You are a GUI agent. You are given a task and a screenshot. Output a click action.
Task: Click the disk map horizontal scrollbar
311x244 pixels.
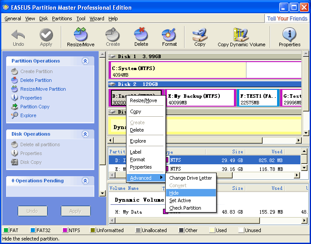point(204,140)
